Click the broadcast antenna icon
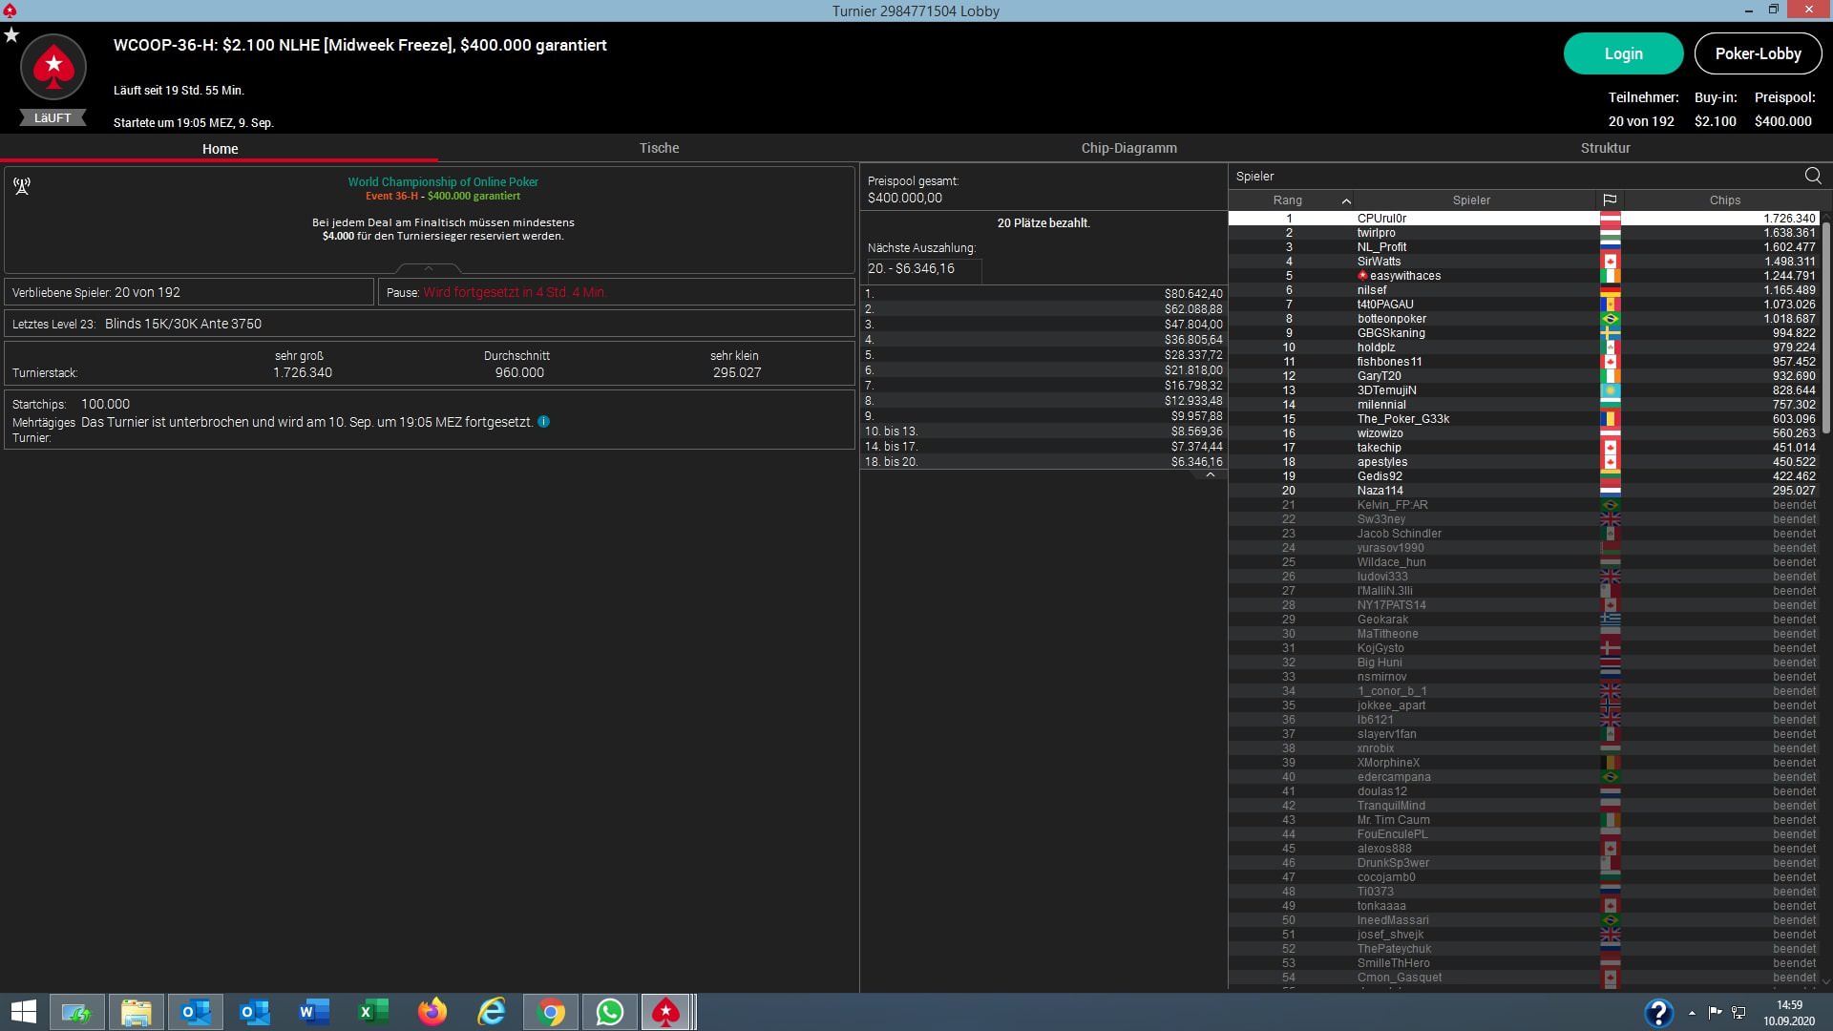This screenshot has width=1833, height=1031. 22,186
